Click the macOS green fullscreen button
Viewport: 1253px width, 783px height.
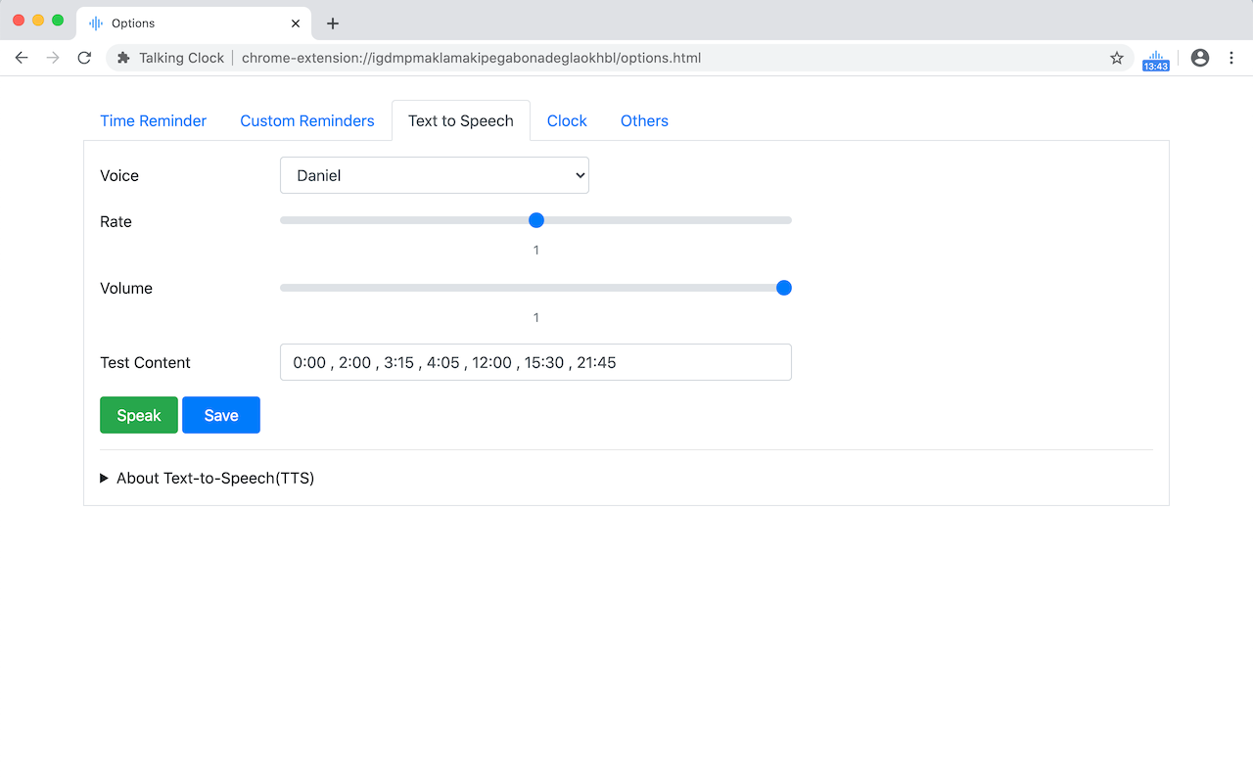(58, 20)
